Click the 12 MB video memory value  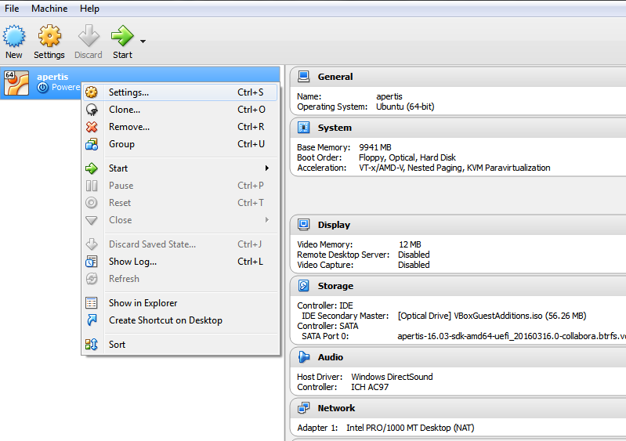point(410,244)
